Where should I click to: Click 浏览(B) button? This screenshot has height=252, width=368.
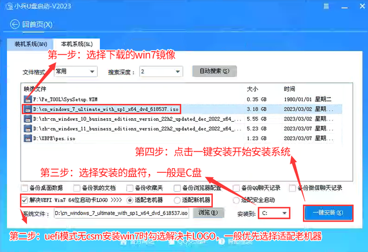(208, 212)
